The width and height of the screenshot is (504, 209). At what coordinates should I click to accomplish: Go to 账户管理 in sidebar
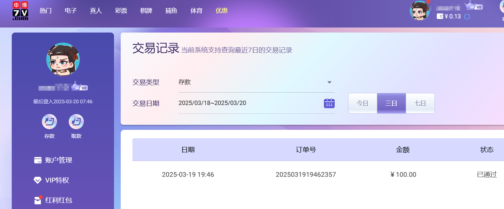click(59, 160)
